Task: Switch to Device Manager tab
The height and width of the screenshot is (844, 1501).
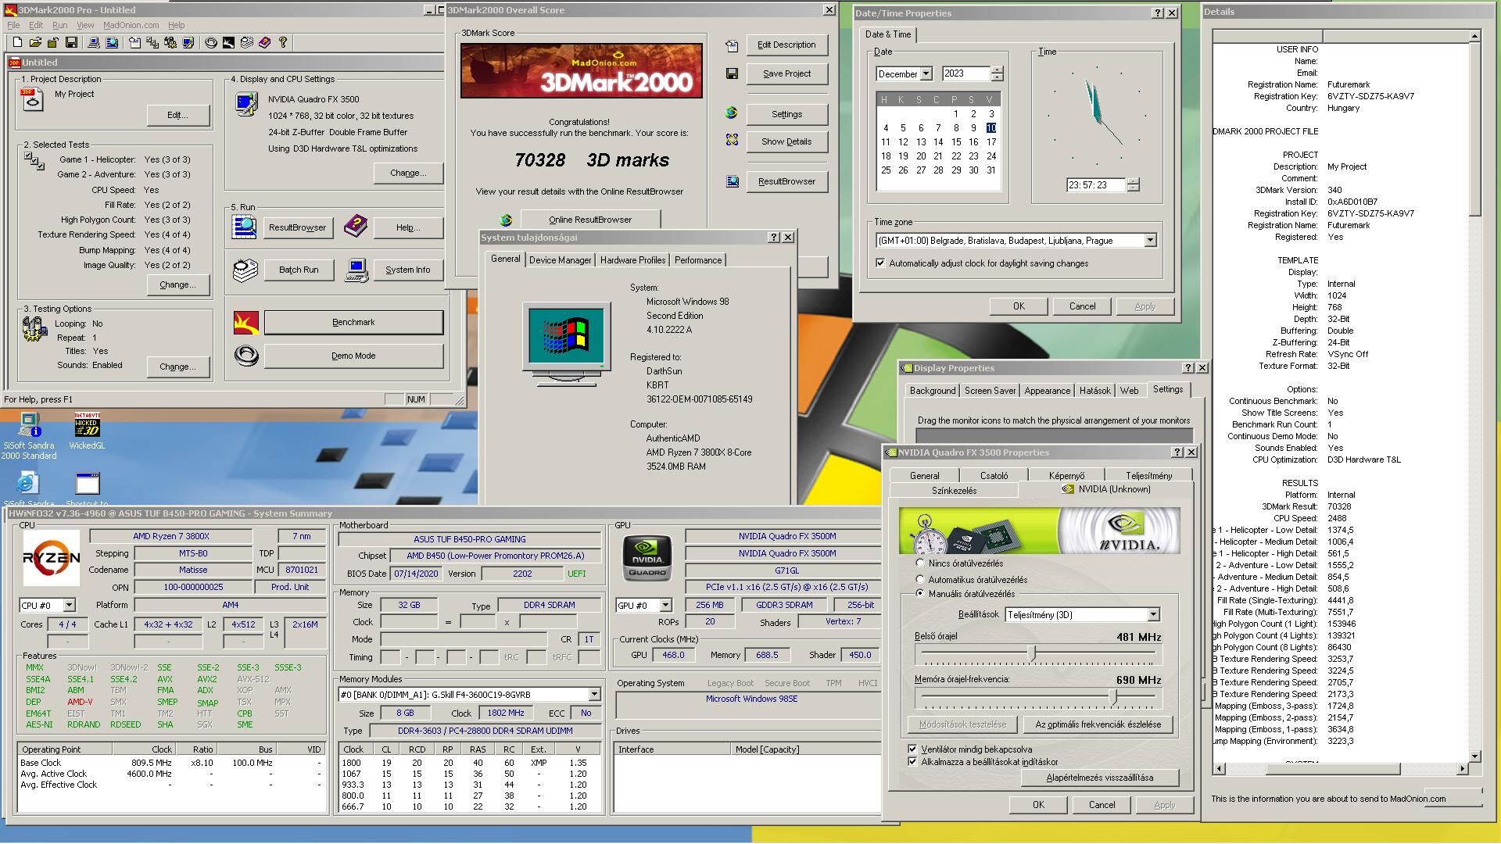Action: tap(560, 260)
